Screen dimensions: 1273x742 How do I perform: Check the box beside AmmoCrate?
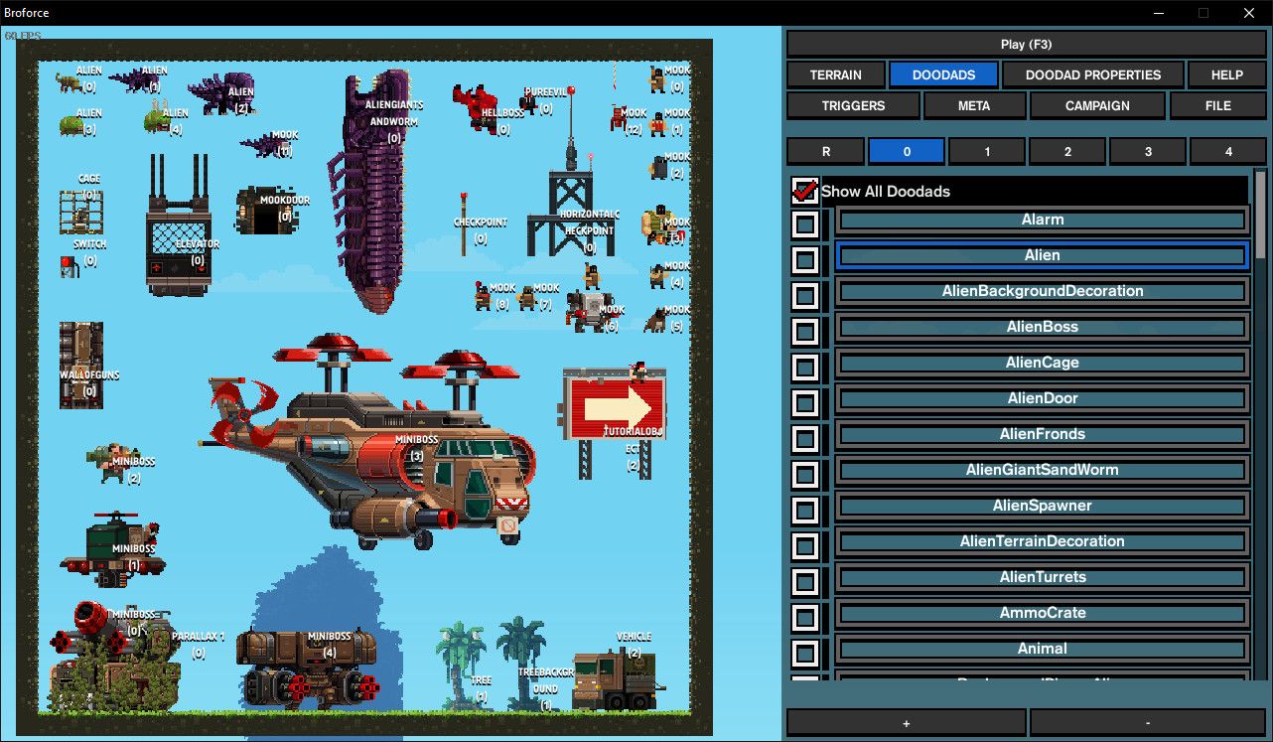[805, 618]
